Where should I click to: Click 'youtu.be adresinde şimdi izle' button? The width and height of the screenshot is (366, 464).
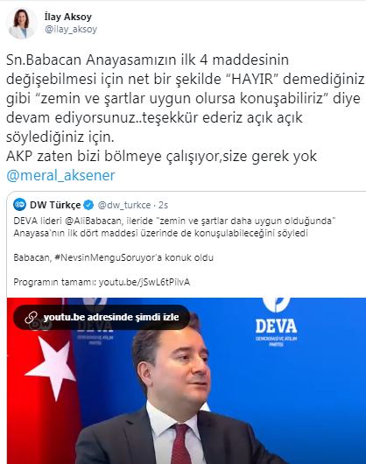pos(102,317)
